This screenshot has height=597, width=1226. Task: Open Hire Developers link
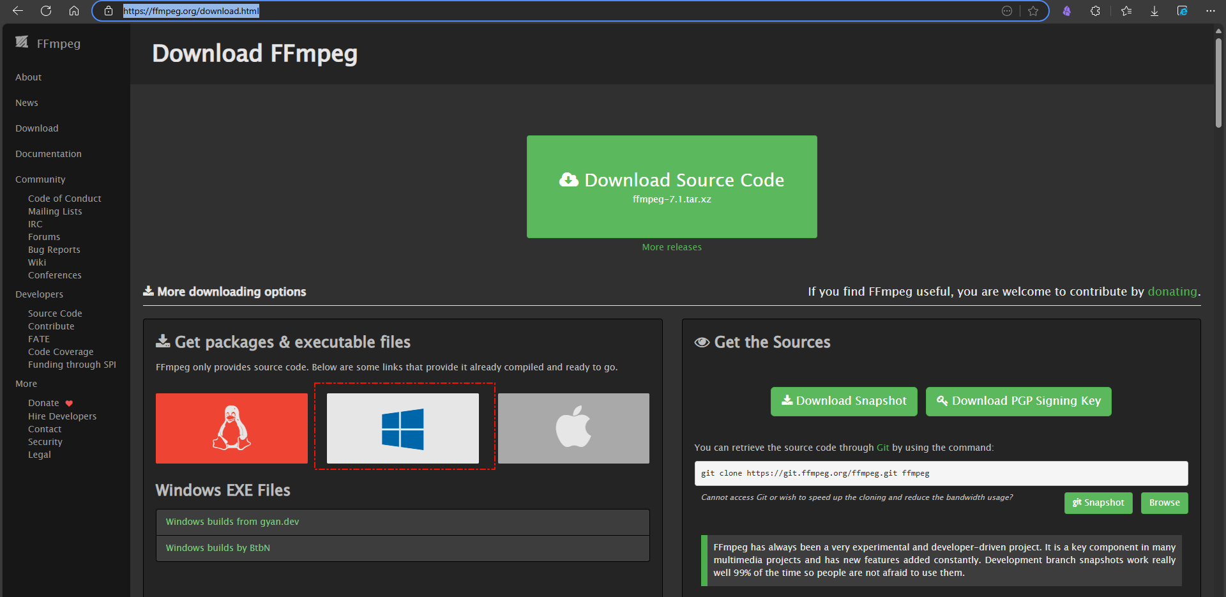coord(63,416)
